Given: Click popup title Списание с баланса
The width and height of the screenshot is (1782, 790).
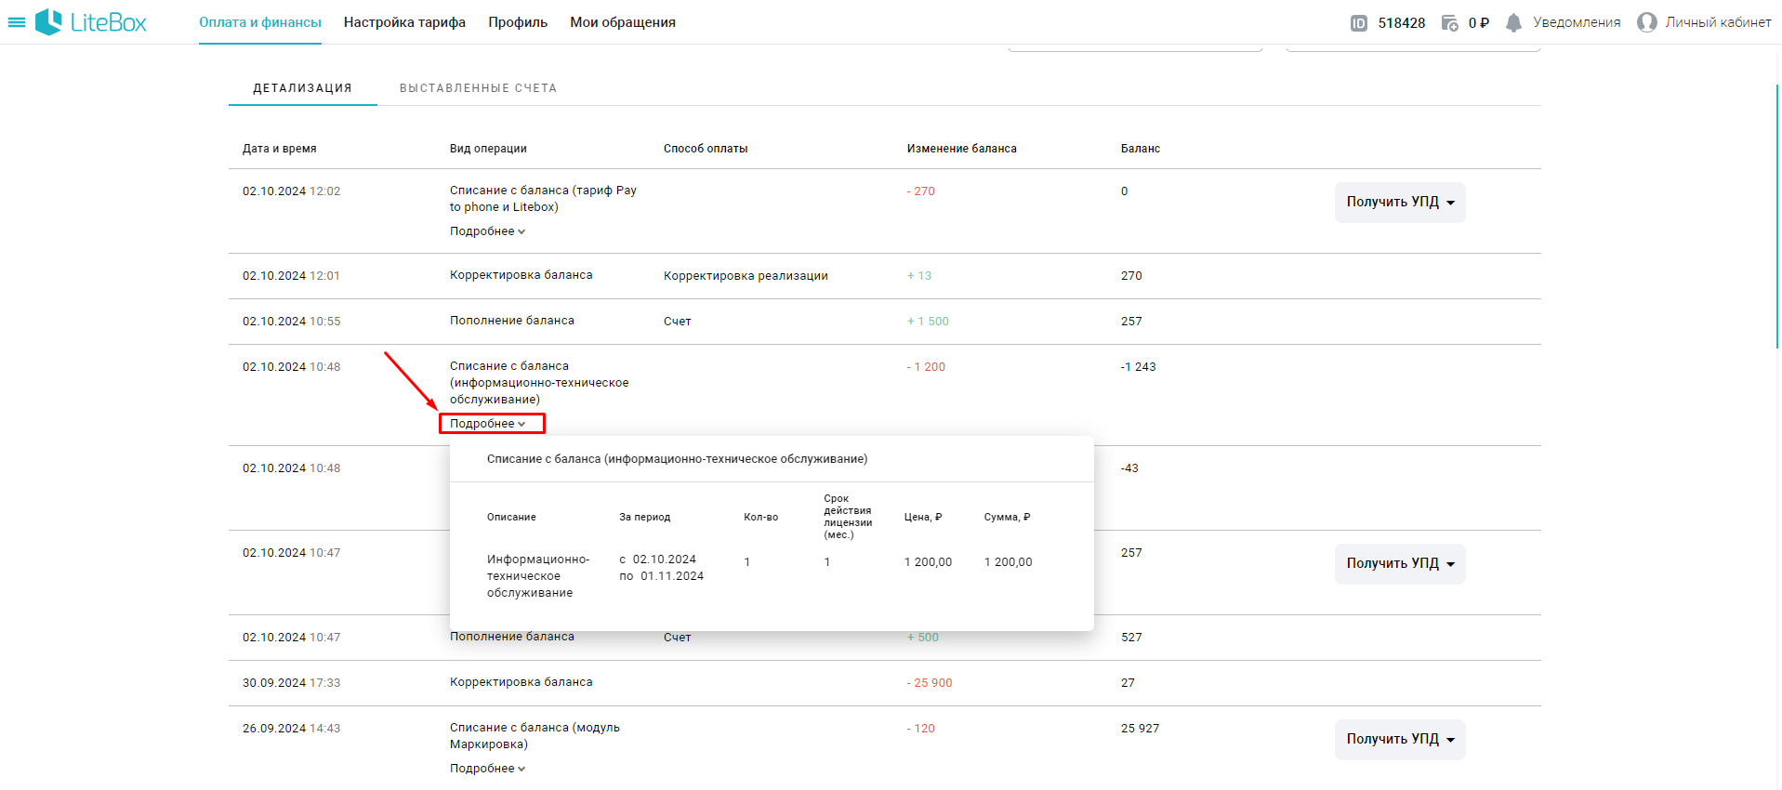Looking at the screenshot, I should click(x=678, y=459).
